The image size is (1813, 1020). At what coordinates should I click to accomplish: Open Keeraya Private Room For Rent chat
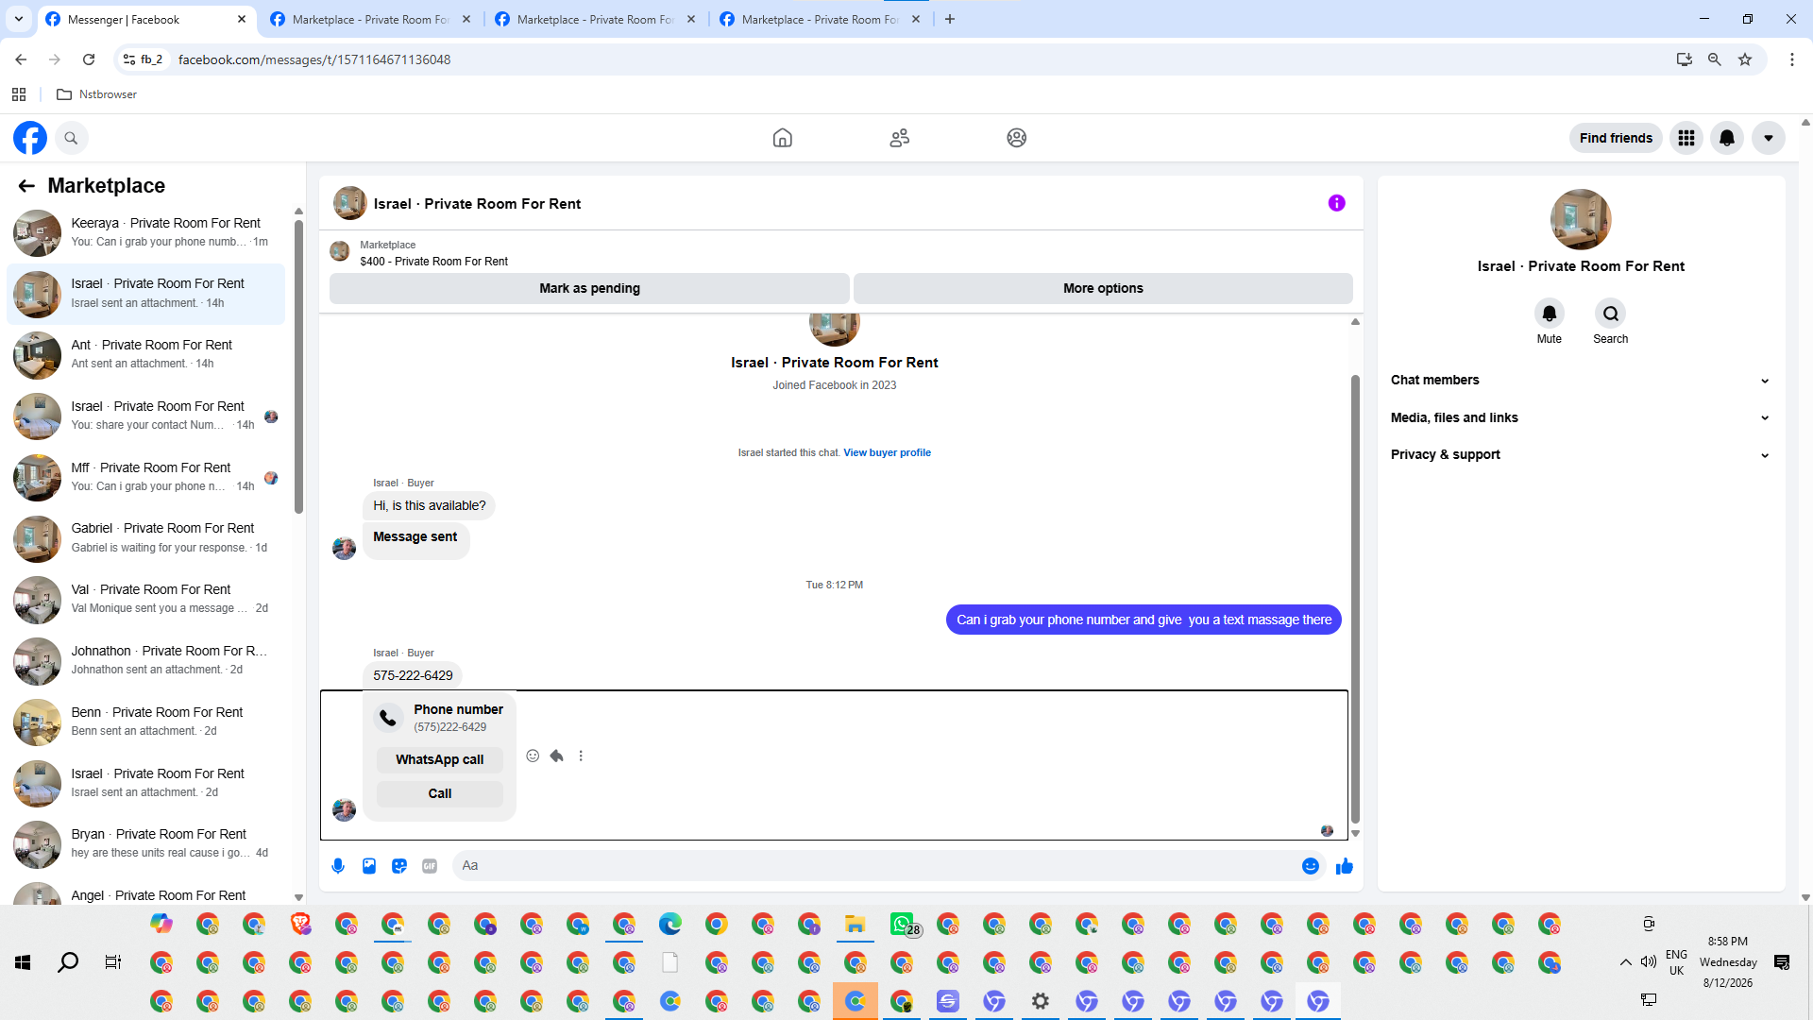[x=146, y=232]
